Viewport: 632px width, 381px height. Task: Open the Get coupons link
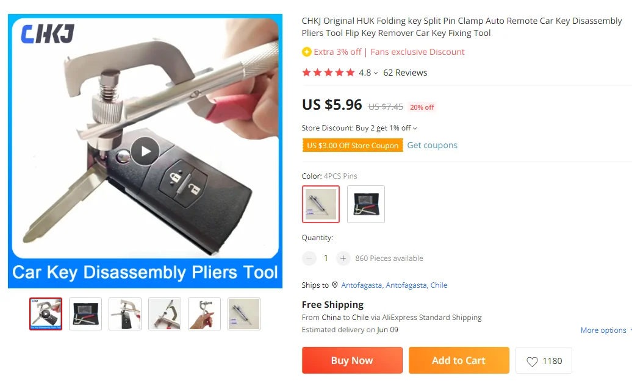coord(432,146)
